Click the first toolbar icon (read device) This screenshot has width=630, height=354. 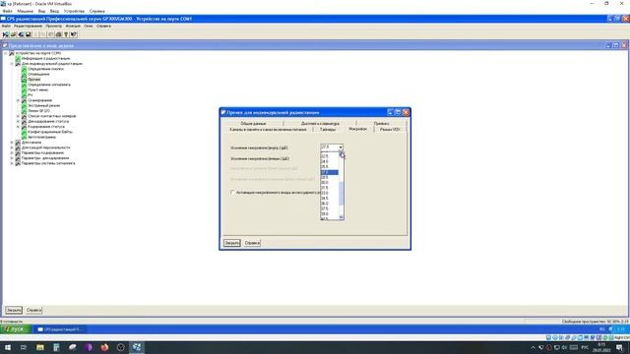(x=6, y=34)
